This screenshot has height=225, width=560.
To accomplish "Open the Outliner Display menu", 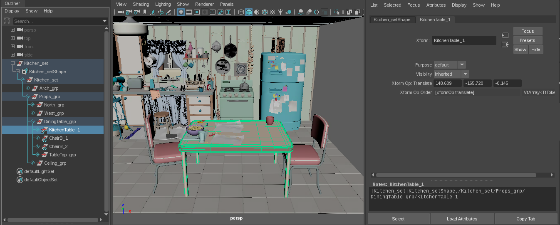I will (x=12, y=11).
